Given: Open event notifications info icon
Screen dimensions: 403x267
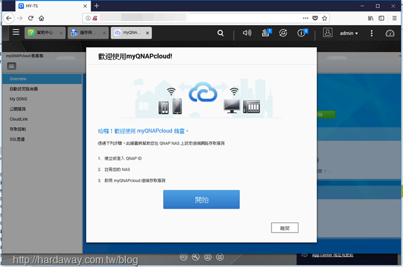Looking at the screenshot, I should point(302,33).
